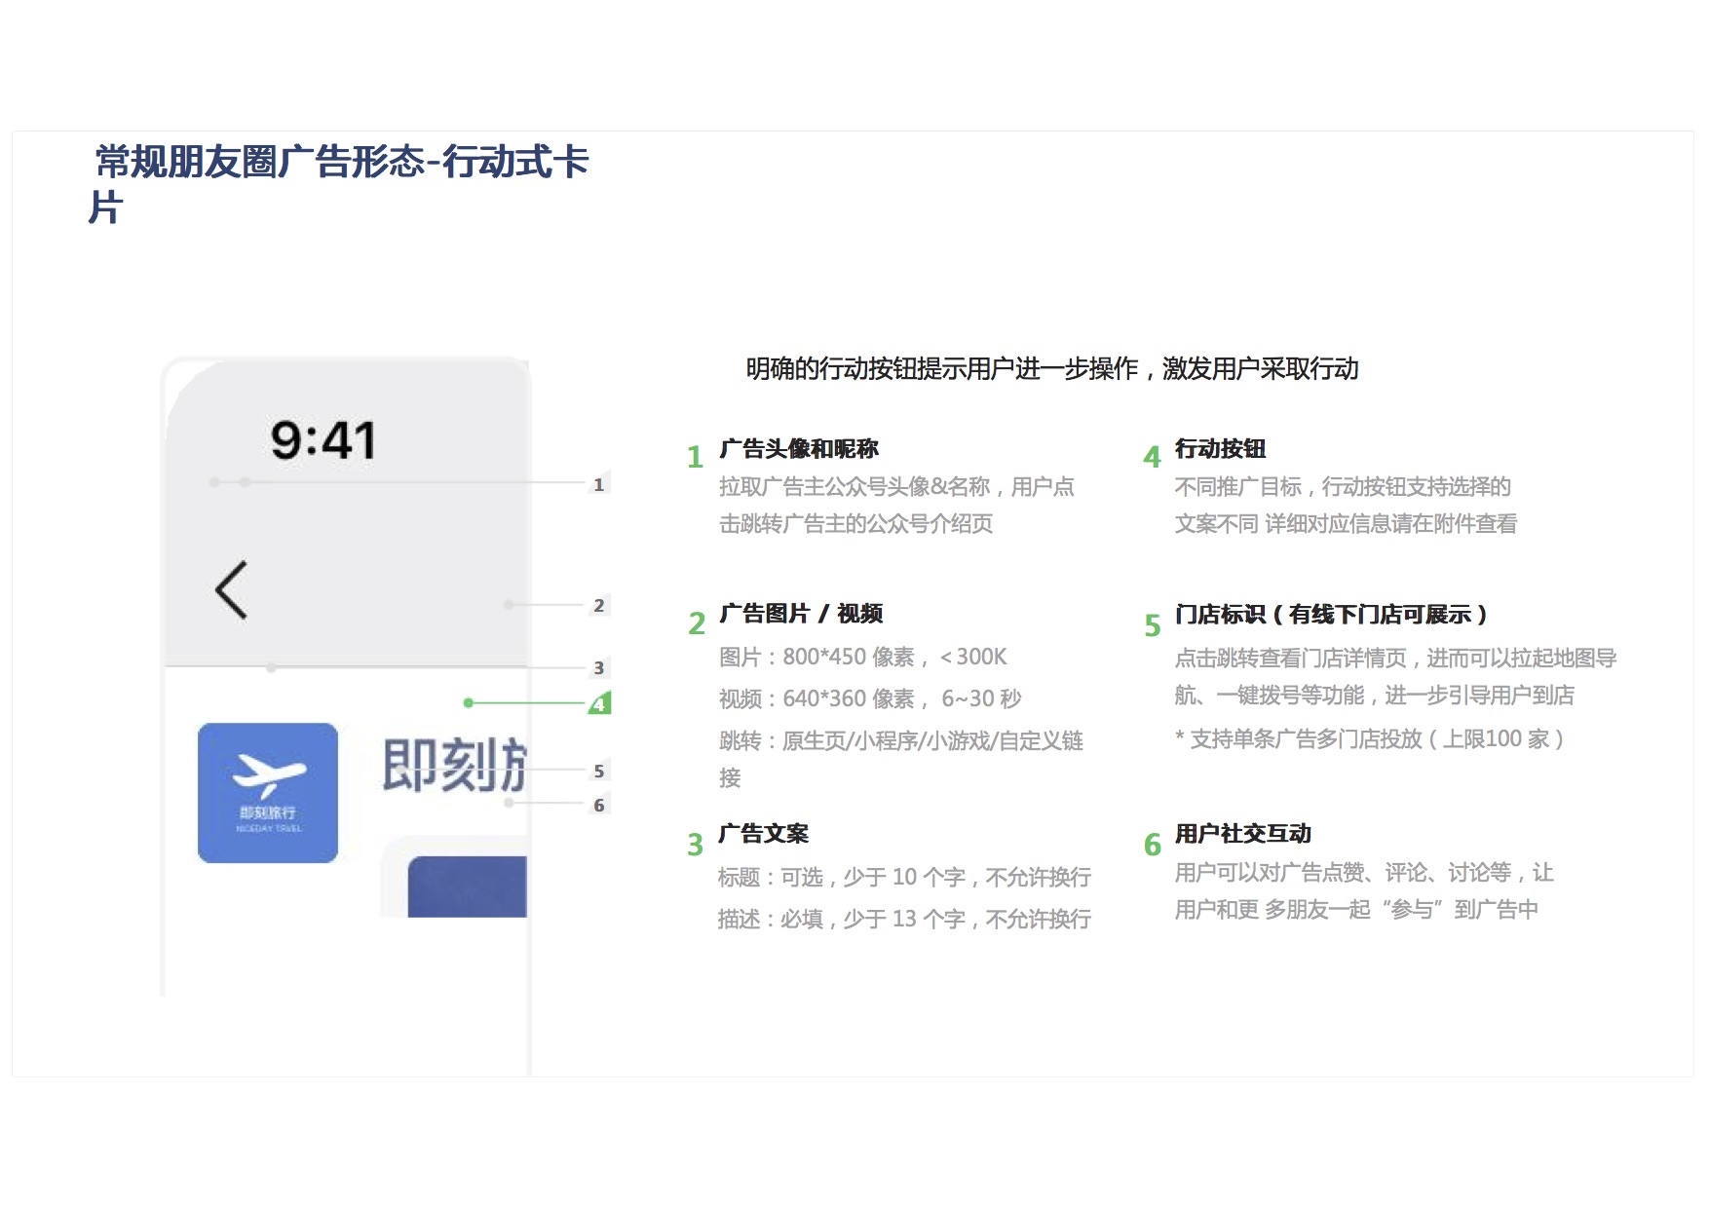Viewport: 1709px width, 1207px height.
Task: Click gray callout marker 5 beside phone mockup
Action: pos(598,771)
